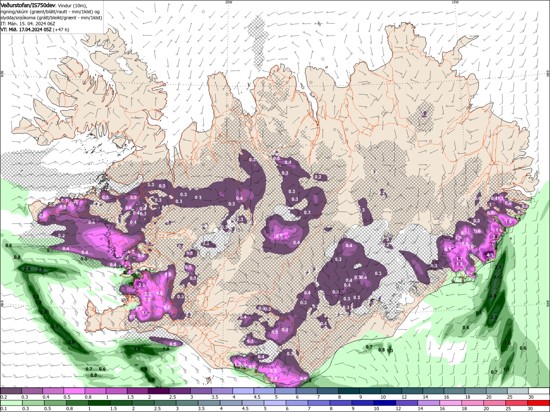Click the 15W longitude label
This screenshot has height=412, width=550.
point(455,2)
